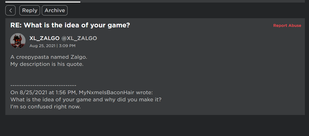Image resolution: width=309 pixels, height=136 pixels.
Task: Select the active tab with white underline
Action: (x=43, y=1)
